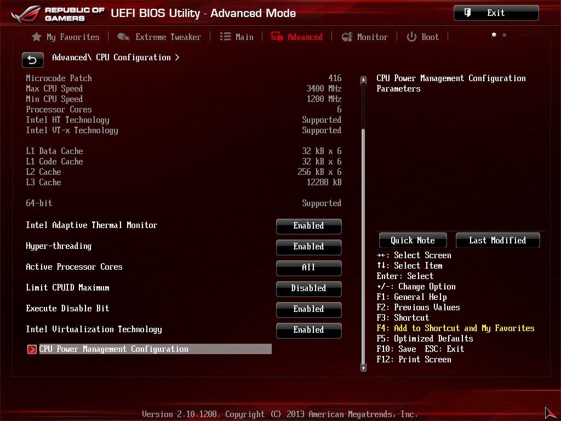Click the Intel Adaptive Thermal Monitor label
Image resolution: width=561 pixels, height=421 pixels.
click(x=91, y=225)
